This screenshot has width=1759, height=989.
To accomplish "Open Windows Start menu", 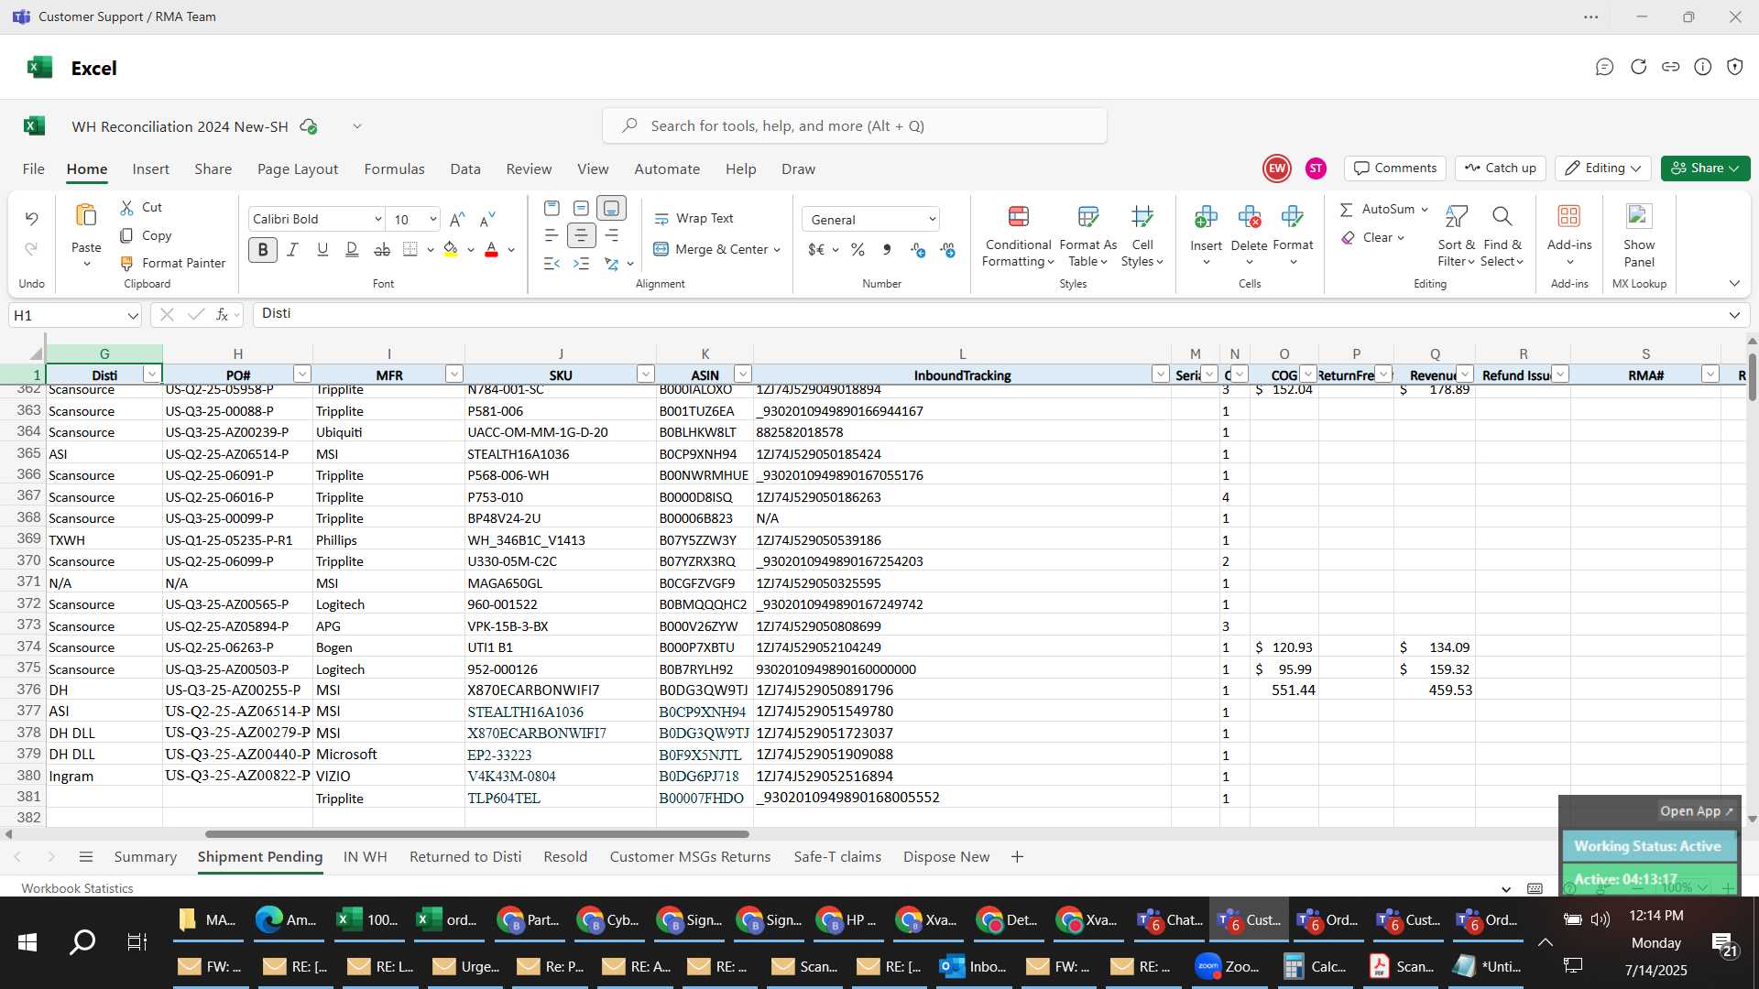I will [x=27, y=941].
